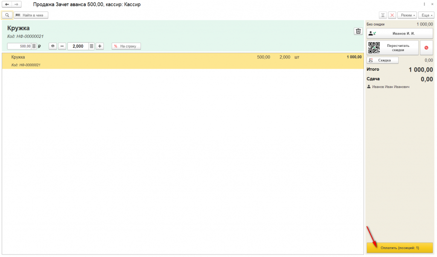Screen dimensions: 437x257
Task: Click the Итого label
Action: [373, 69]
